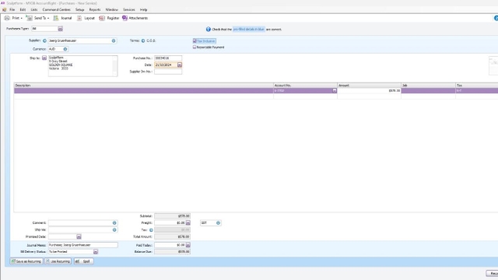Click the Total Amount value field

coord(172,236)
